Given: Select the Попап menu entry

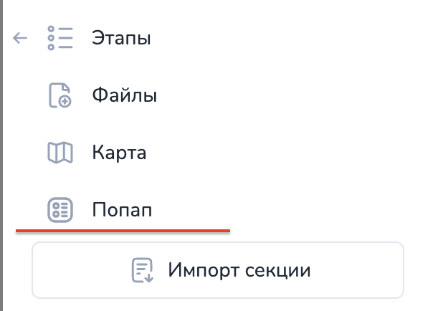Looking at the screenshot, I should coord(121,210).
